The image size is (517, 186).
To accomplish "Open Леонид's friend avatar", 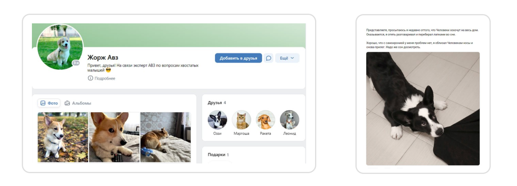I will pyautogui.click(x=290, y=120).
